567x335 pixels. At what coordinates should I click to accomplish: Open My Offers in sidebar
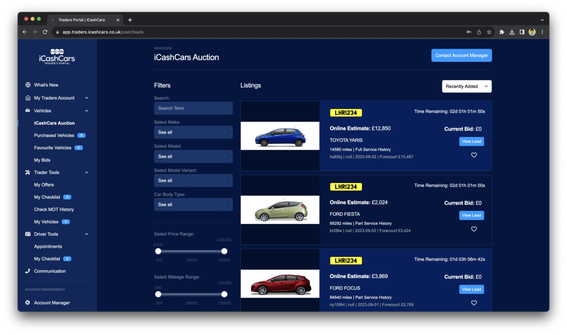pos(44,185)
